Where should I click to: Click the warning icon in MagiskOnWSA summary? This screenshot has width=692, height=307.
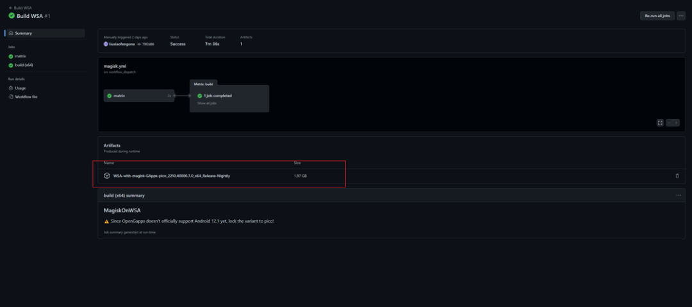[106, 221]
